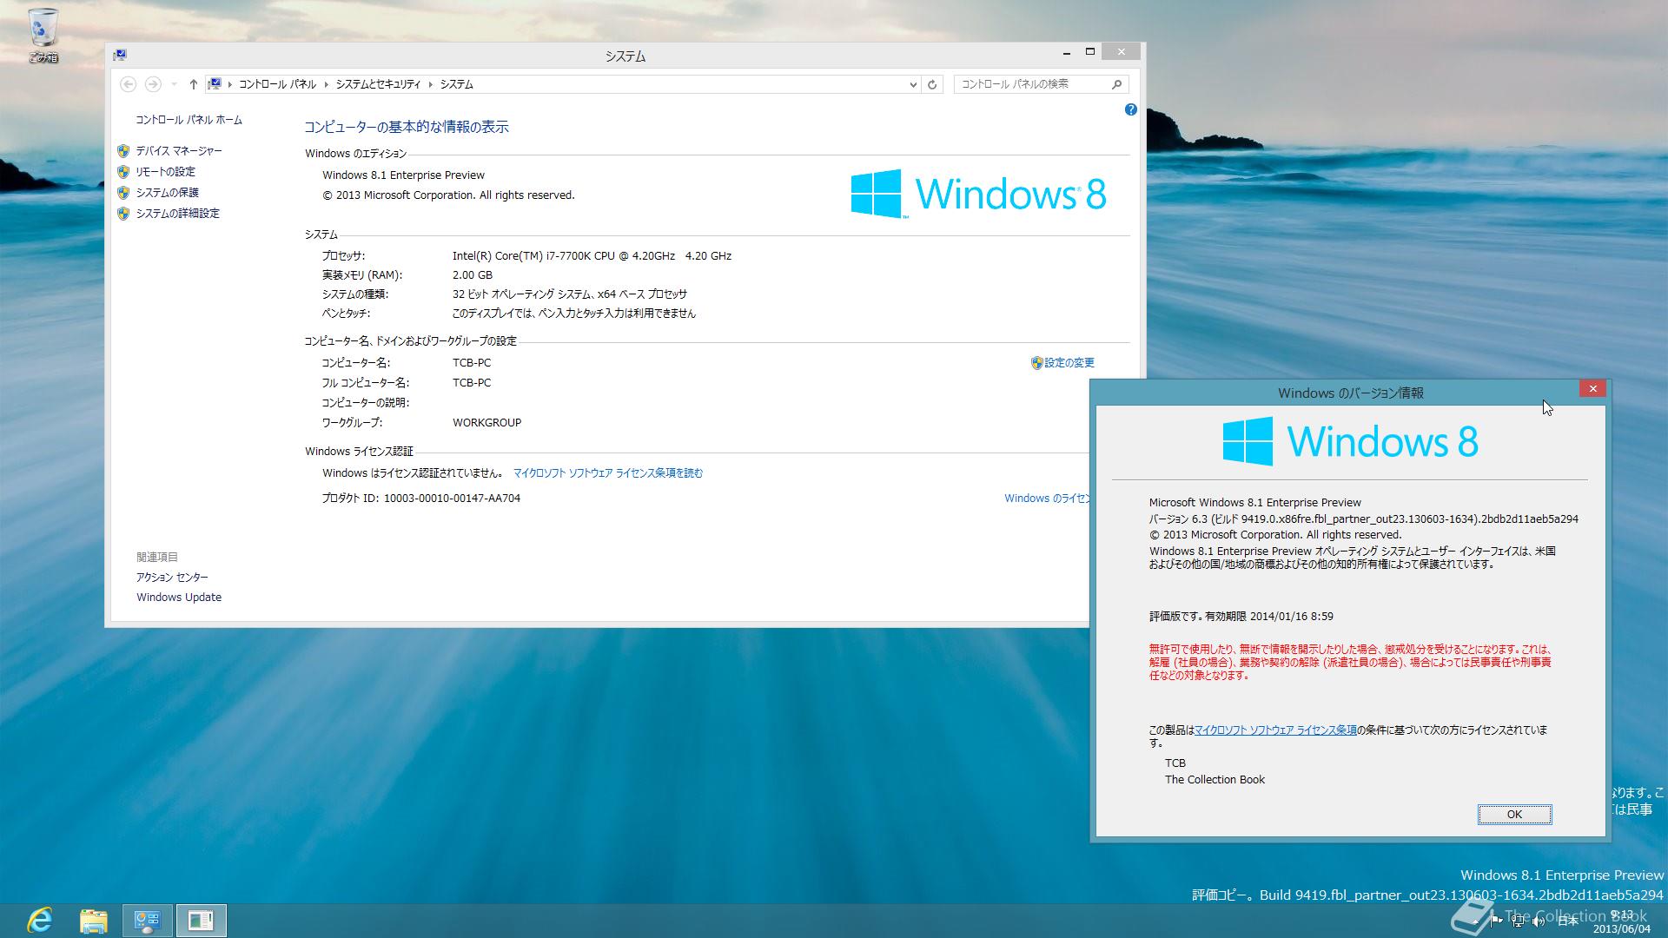
Task: Minimize the System window
Action: click(x=1066, y=52)
